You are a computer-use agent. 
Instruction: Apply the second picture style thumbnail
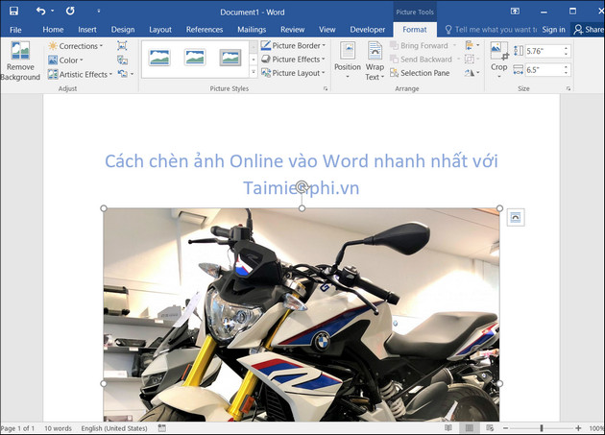[x=195, y=58]
